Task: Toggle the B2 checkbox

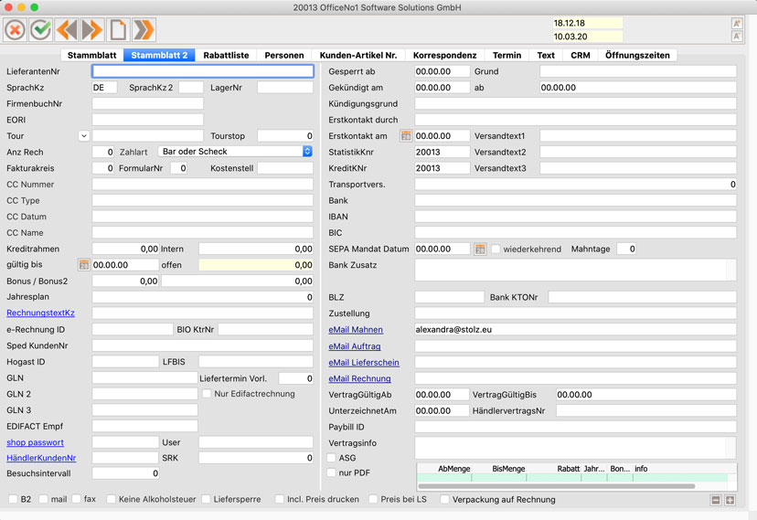Action: tap(13, 499)
